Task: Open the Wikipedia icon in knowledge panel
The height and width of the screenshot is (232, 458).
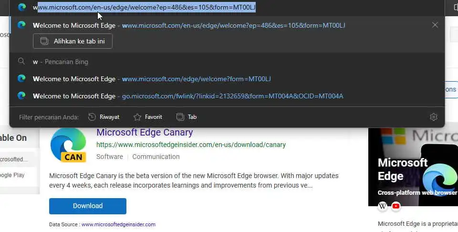Action: click(383, 206)
